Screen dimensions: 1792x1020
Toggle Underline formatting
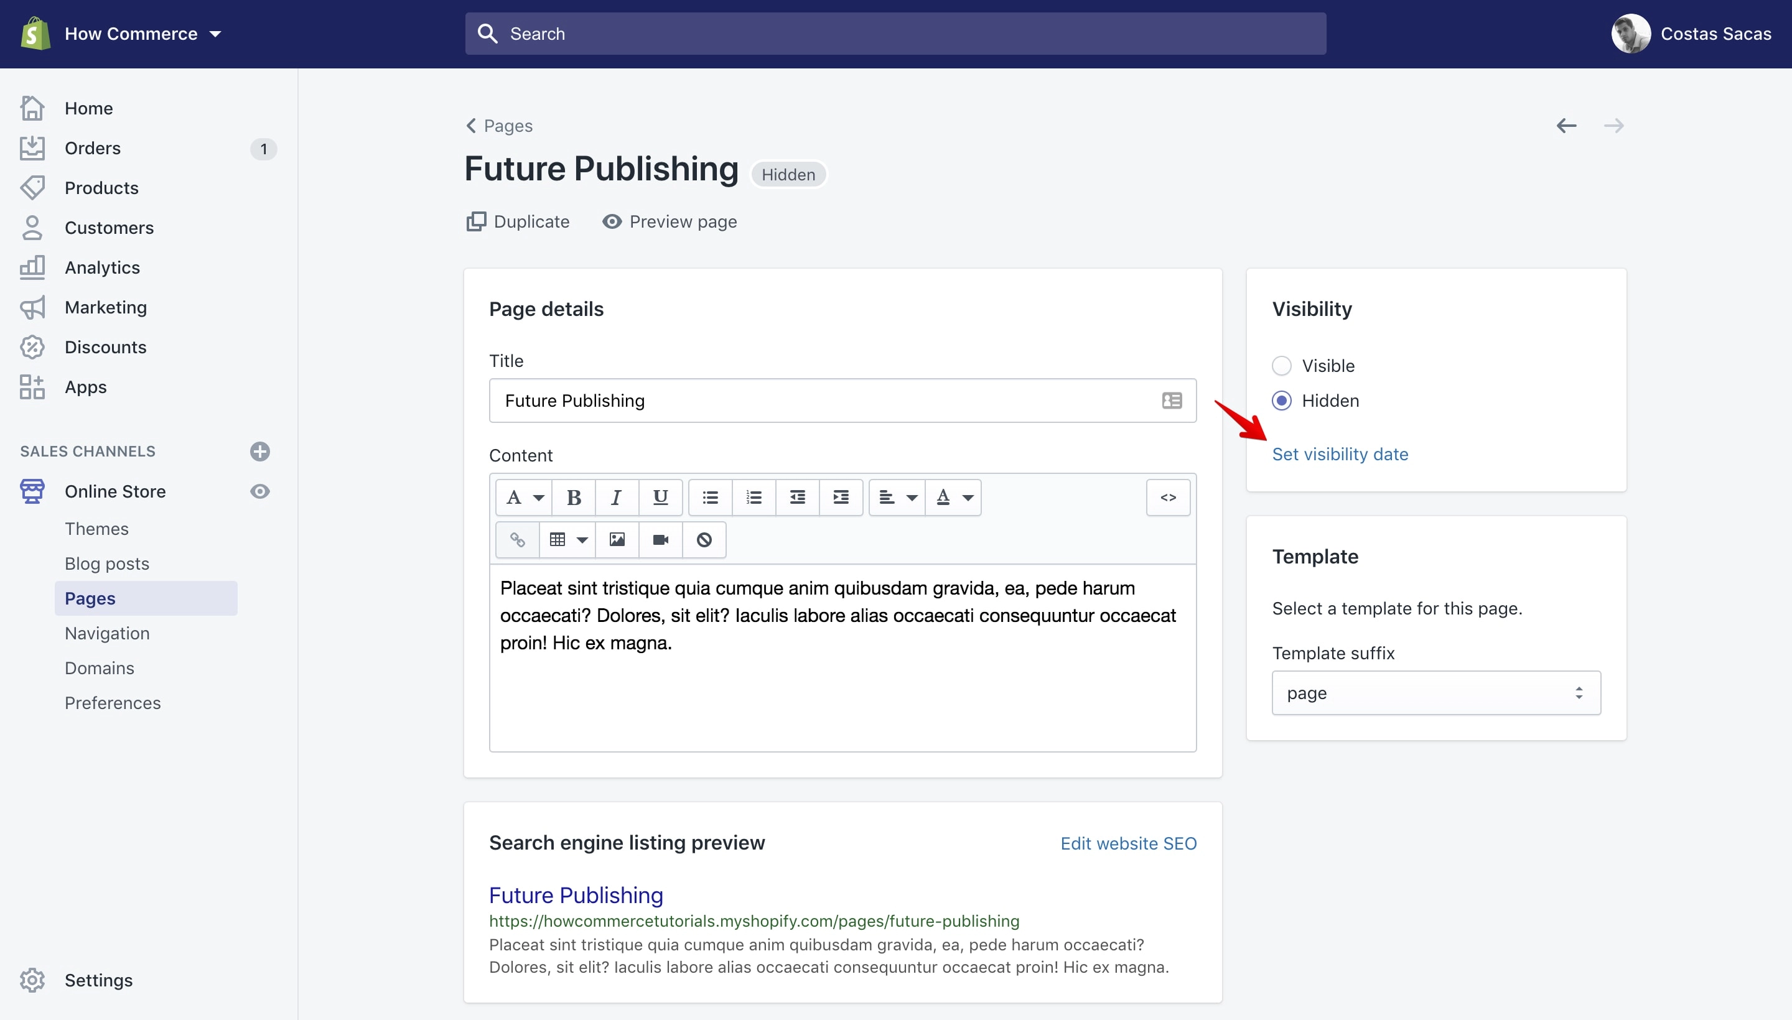pos(660,498)
